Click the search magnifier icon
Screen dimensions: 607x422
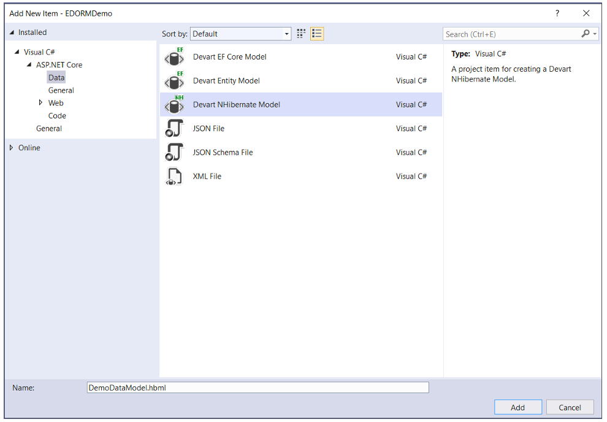(x=586, y=34)
